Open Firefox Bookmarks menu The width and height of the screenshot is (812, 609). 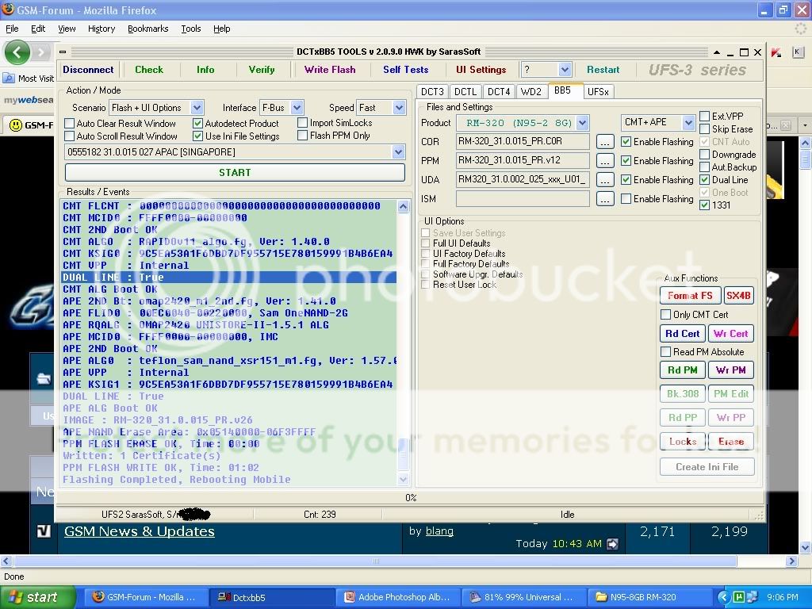pos(148,29)
